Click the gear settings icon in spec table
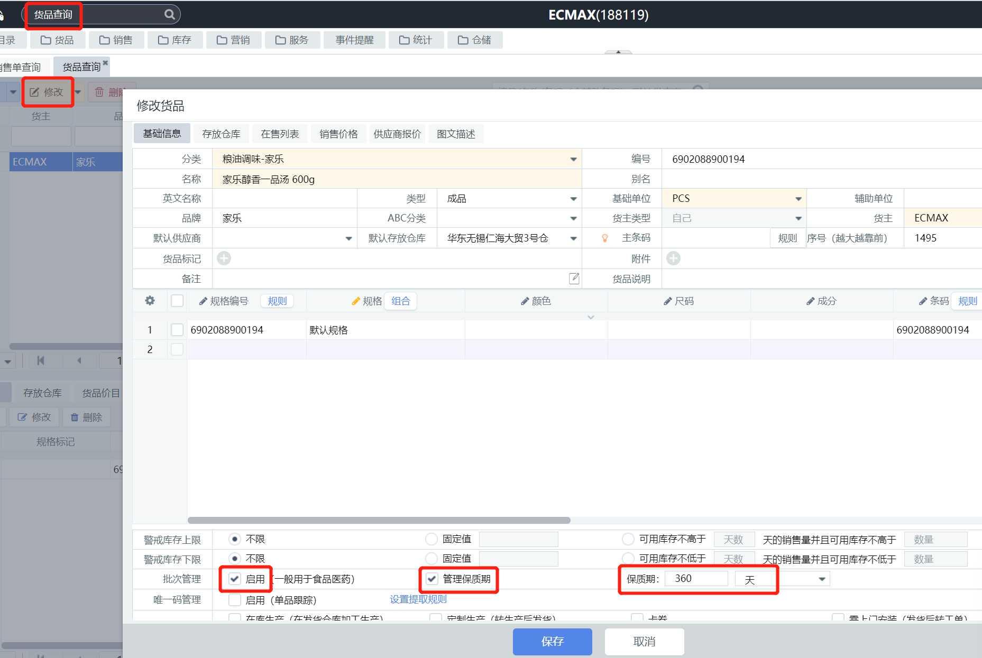This screenshot has height=658, width=982. click(150, 301)
